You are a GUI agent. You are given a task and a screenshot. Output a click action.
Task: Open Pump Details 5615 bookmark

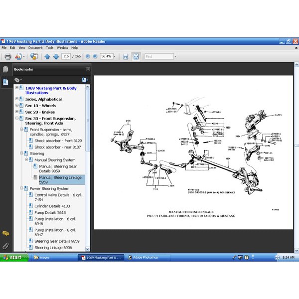[50, 213]
